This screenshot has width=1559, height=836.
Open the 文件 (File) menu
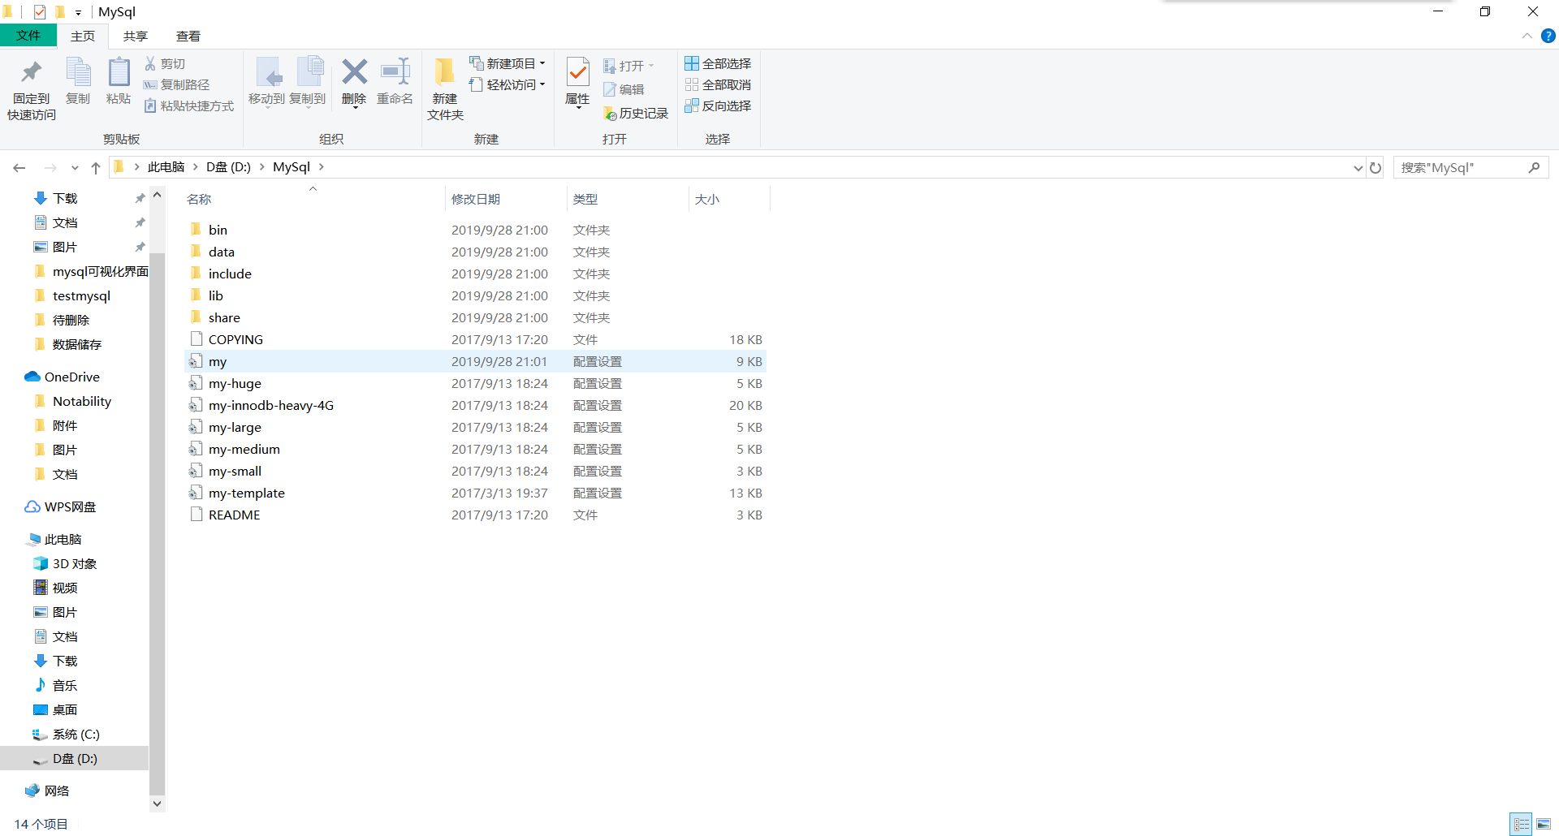point(29,36)
